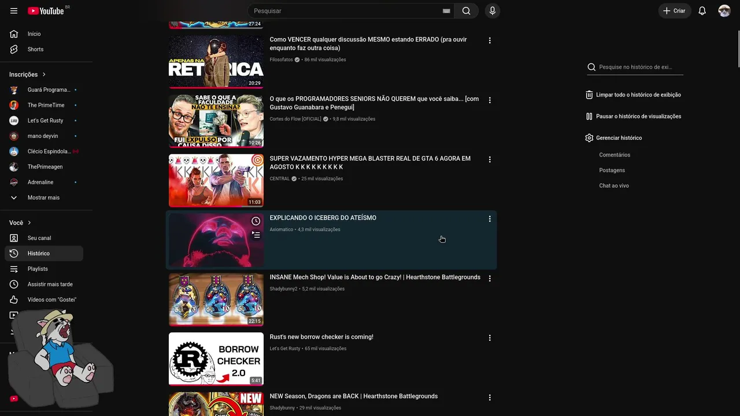The height and width of the screenshot is (416, 740).
Task: Open the on-screen keyboard in search box
Action: tap(446, 11)
